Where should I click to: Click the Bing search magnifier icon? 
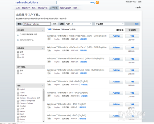[97, 2]
